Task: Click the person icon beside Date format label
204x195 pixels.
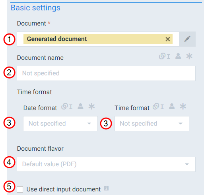Action: tap(80, 106)
